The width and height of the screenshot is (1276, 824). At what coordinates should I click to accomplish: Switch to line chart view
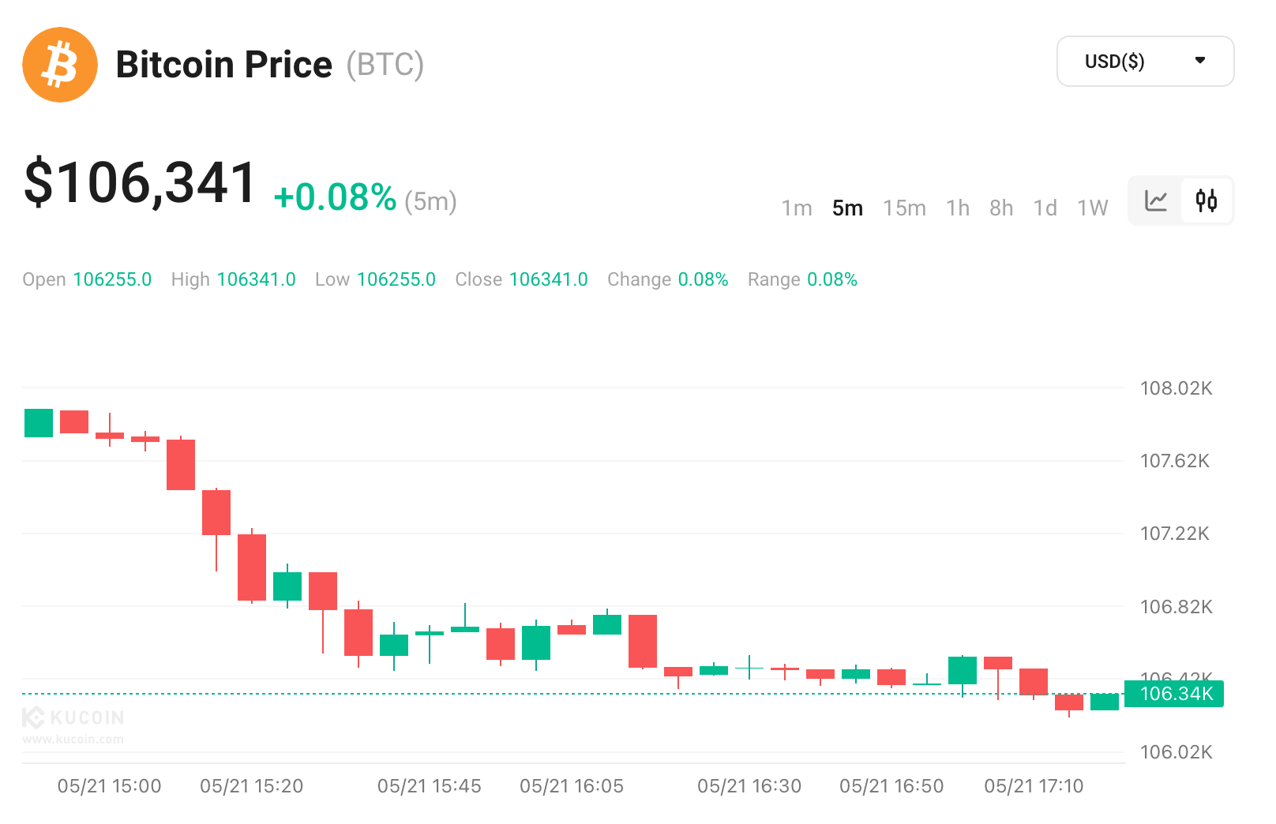point(1156,201)
